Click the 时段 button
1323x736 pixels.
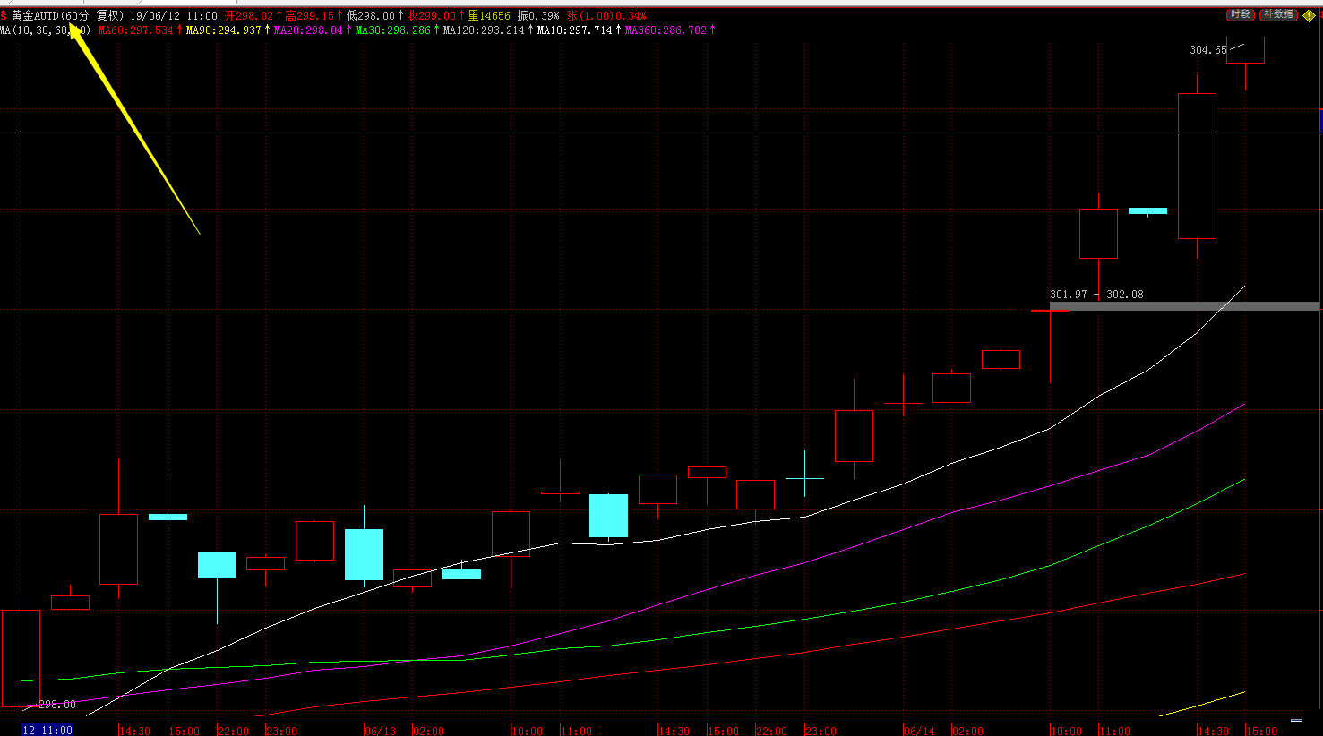1240,15
